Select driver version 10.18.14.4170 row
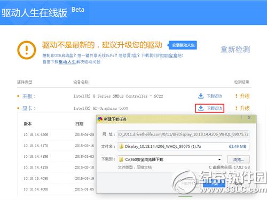This screenshot has width=267, height=200. click(x=59, y=146)
